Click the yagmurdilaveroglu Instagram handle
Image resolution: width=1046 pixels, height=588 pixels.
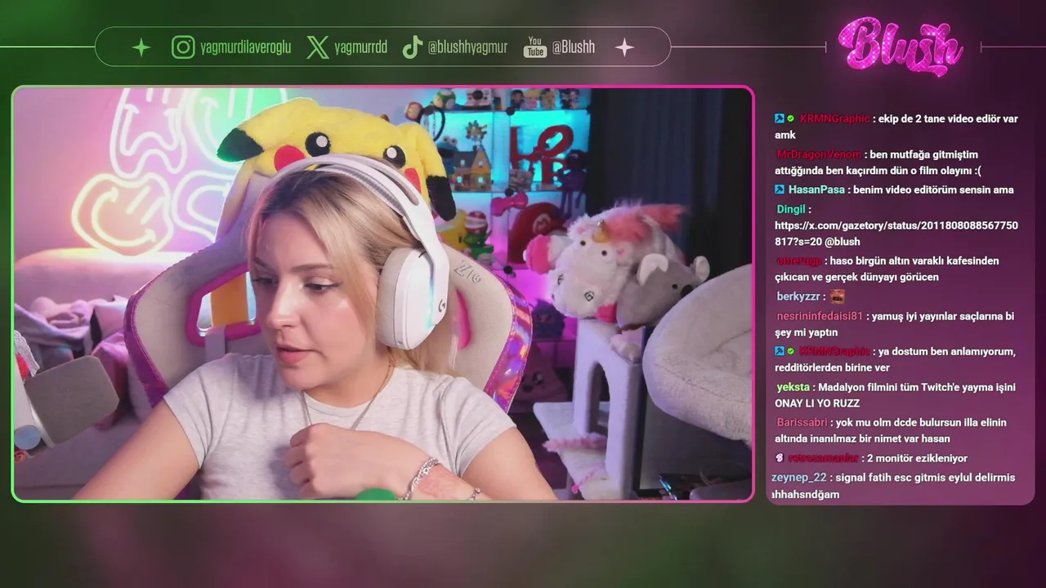[245, 47]
